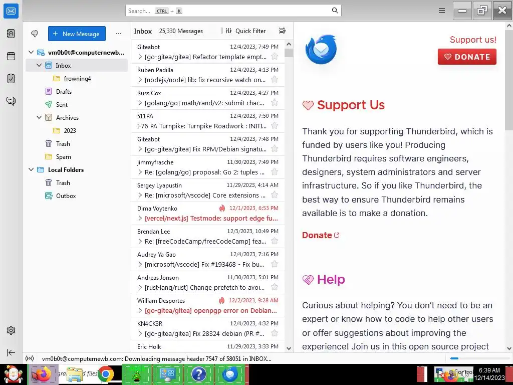
Task: Star the KN4CK3R message
Action: 275,333
